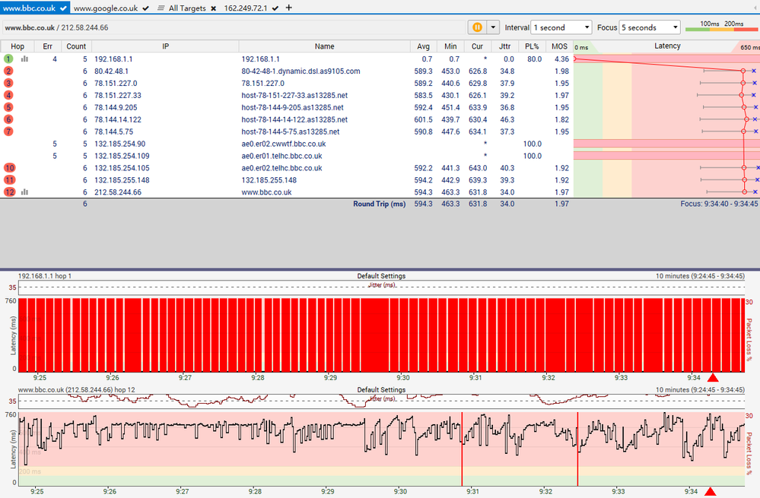Sort by the Count column header
Viewport: 760px width, 498px height.
click(76, 46)
